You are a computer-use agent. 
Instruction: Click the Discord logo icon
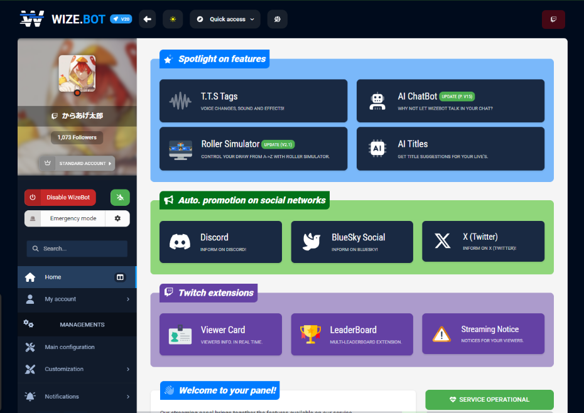(180, 242)
